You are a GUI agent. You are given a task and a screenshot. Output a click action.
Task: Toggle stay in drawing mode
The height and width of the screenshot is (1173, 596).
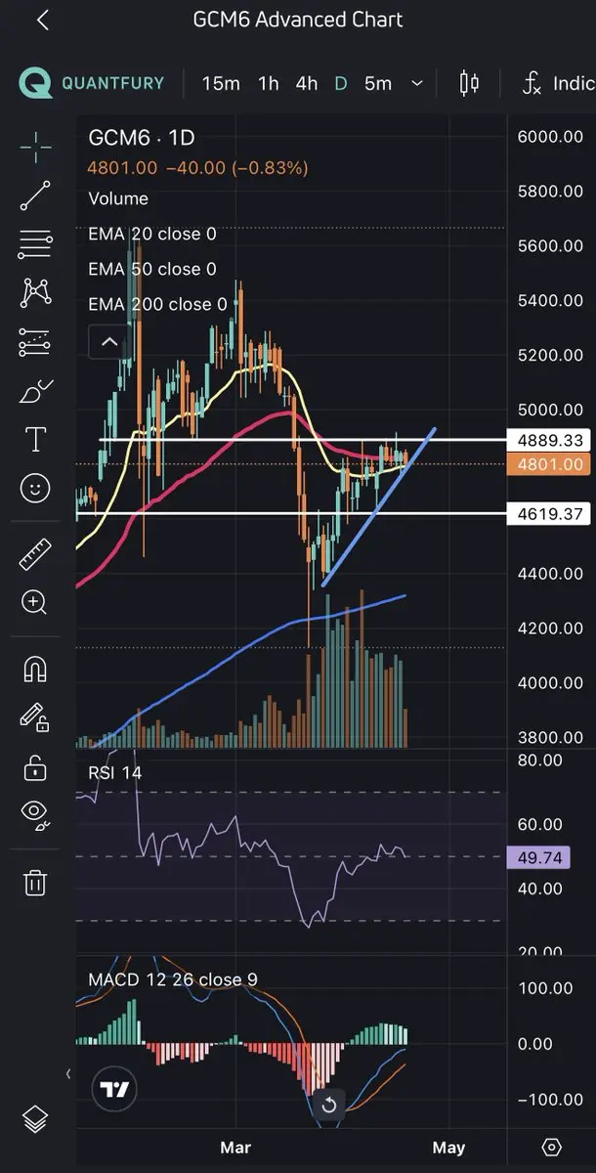click(x=35, y=717)
